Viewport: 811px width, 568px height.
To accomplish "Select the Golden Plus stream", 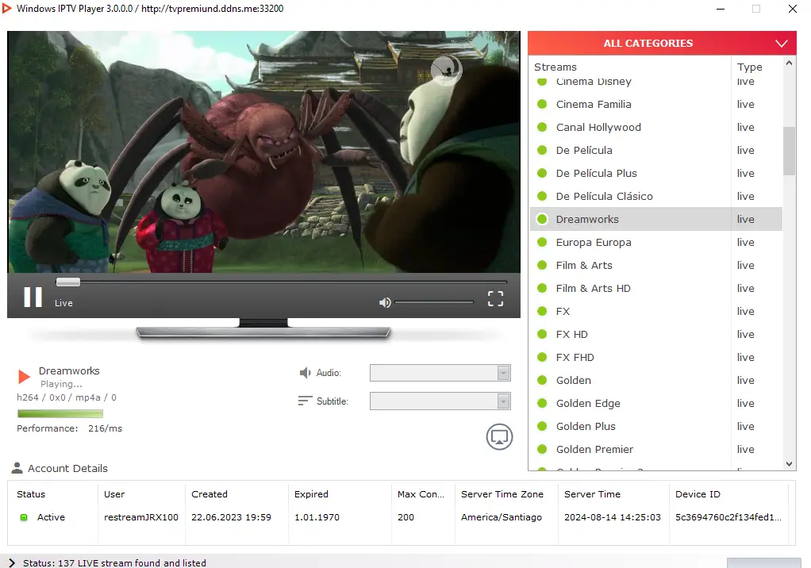I will point(655,426).
